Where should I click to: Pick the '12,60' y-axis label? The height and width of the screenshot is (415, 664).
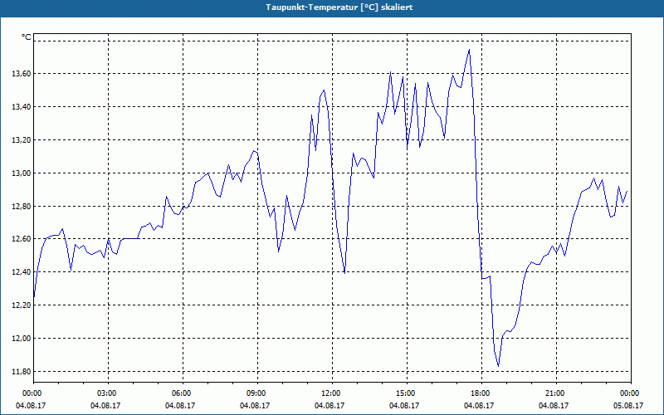pyautogui.click(x=22, y=239)
